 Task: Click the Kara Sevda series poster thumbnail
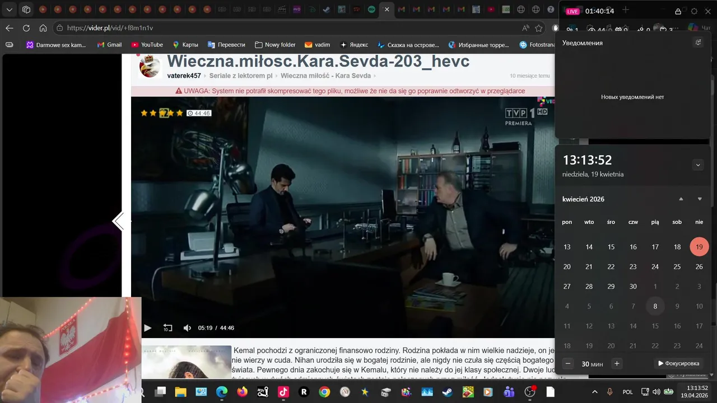click(186, 362)
